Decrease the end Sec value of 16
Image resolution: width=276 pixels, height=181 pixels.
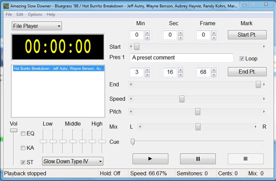(181, 75)
